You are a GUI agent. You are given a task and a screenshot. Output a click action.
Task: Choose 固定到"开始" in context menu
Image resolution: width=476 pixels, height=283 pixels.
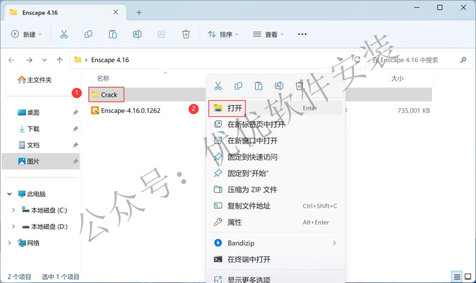[x=275, y=173]
